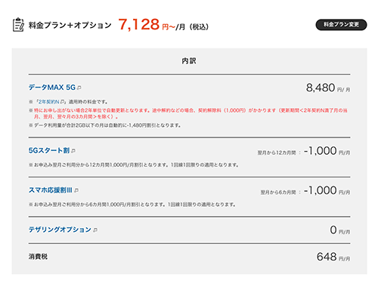
Task: Open the データMAX 5G link
Action: [52, 88]
